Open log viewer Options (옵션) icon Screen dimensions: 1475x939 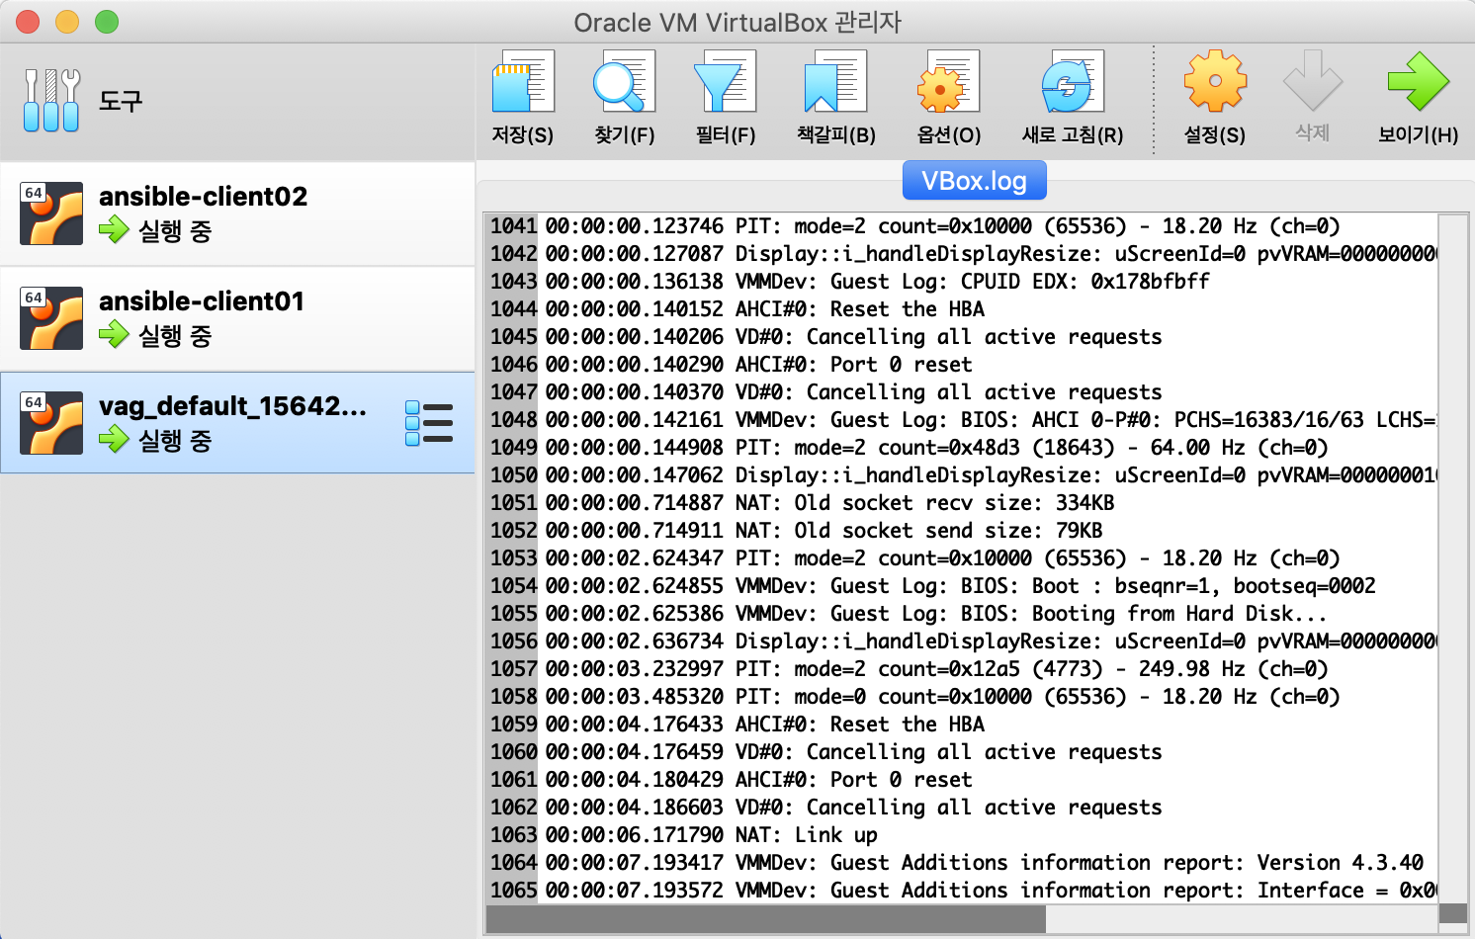point(948,81)
